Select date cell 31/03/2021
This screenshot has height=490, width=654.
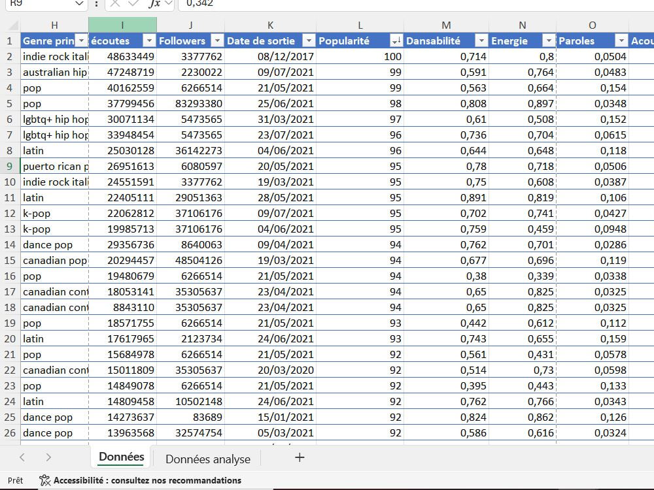[270, 119]
